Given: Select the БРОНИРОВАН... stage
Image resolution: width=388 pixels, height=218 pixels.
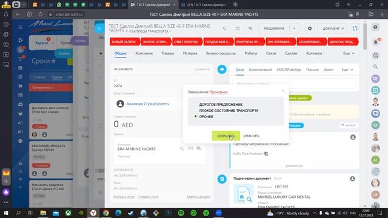Looking at the screenshot, I should (312, 42).
